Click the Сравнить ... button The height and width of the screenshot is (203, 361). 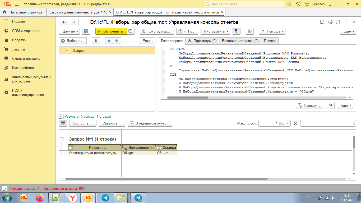[x=112, y=123]
